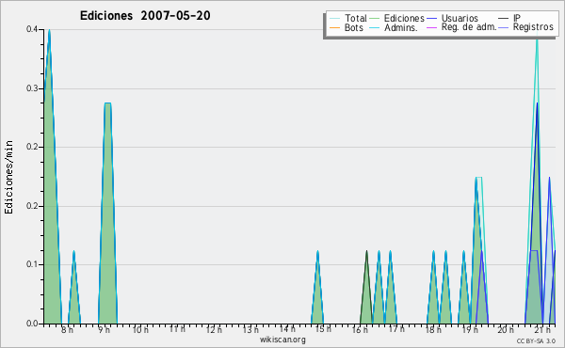Click the 8 h time axis label
The width and height of the screenshot is (565, 348).
click(67, 329)
